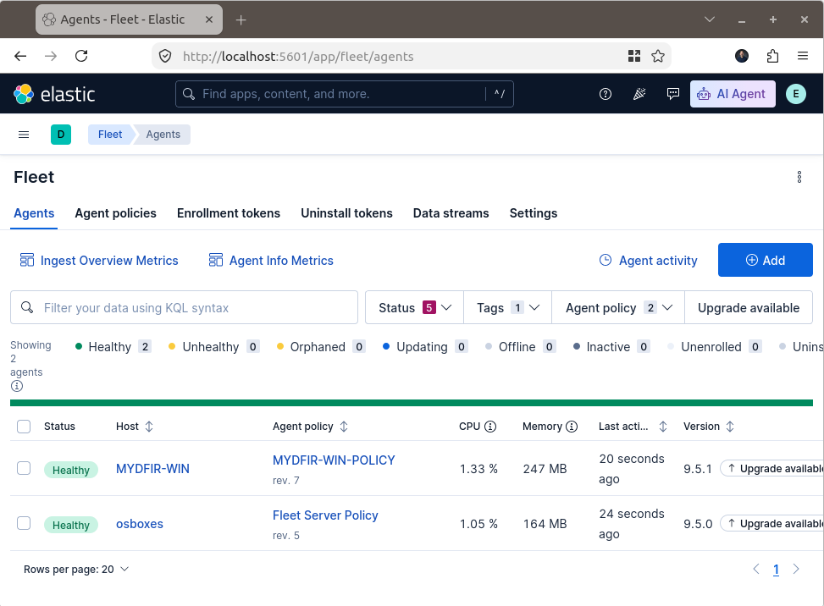Click the Memory info icon
824x606 pixels.
coord(572,427)
